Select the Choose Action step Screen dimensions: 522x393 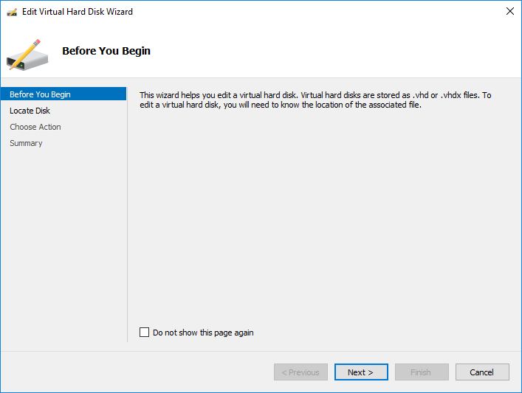pos(35,127)
